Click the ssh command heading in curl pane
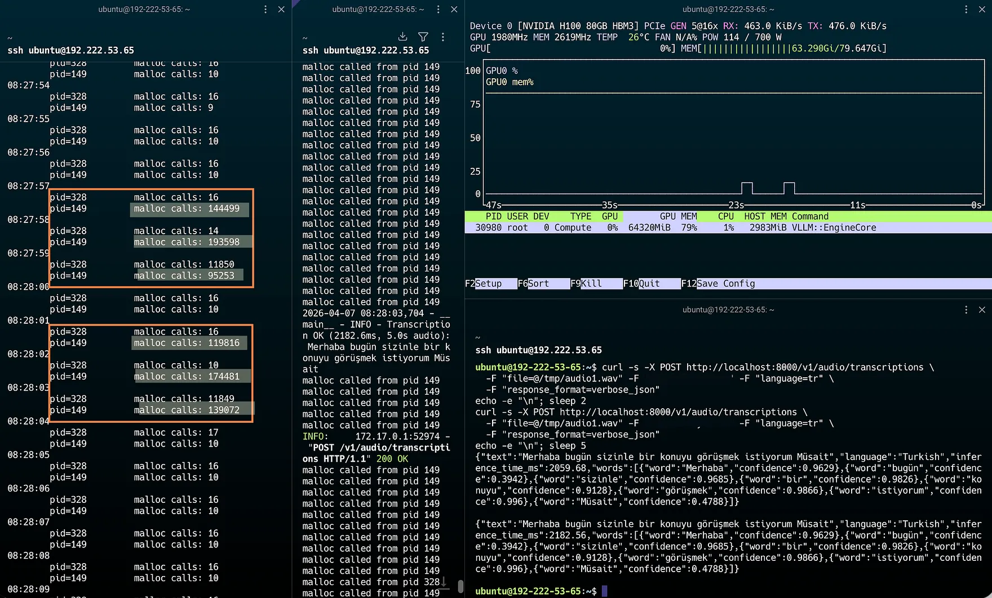This screenshot has height=598, width=992. (x=538, y=350)
